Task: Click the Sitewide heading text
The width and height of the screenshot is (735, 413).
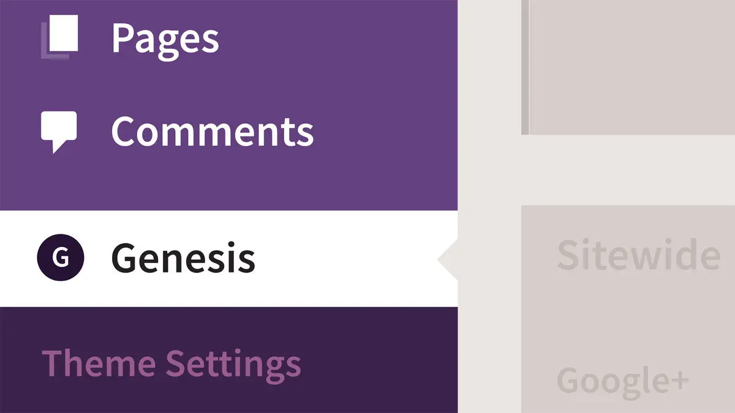Action: click(x=638, y=255)
